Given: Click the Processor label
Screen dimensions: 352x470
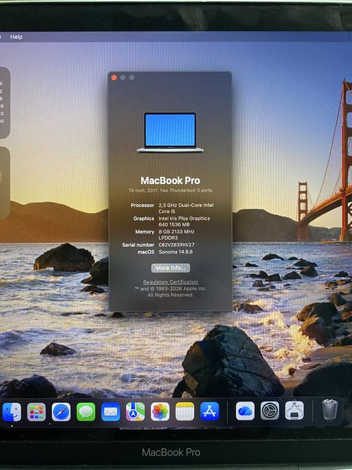Looking at the screenshot, I should click(x=142, y=205).
